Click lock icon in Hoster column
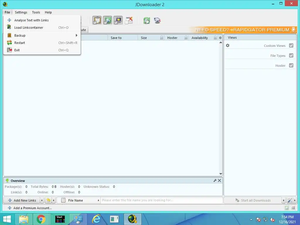The height and width of the screenshot is (225, 300). click(186, 37)
